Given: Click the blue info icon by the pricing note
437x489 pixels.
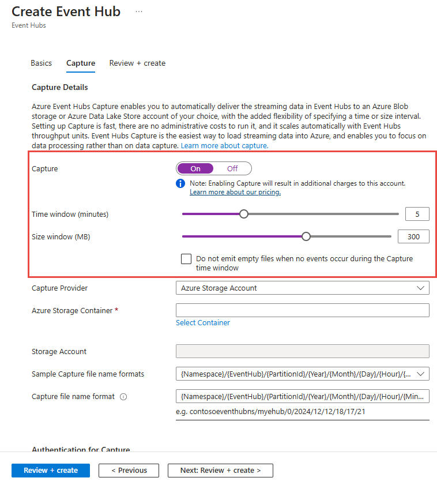Looking at the screenshot, I should pos(180,183).
